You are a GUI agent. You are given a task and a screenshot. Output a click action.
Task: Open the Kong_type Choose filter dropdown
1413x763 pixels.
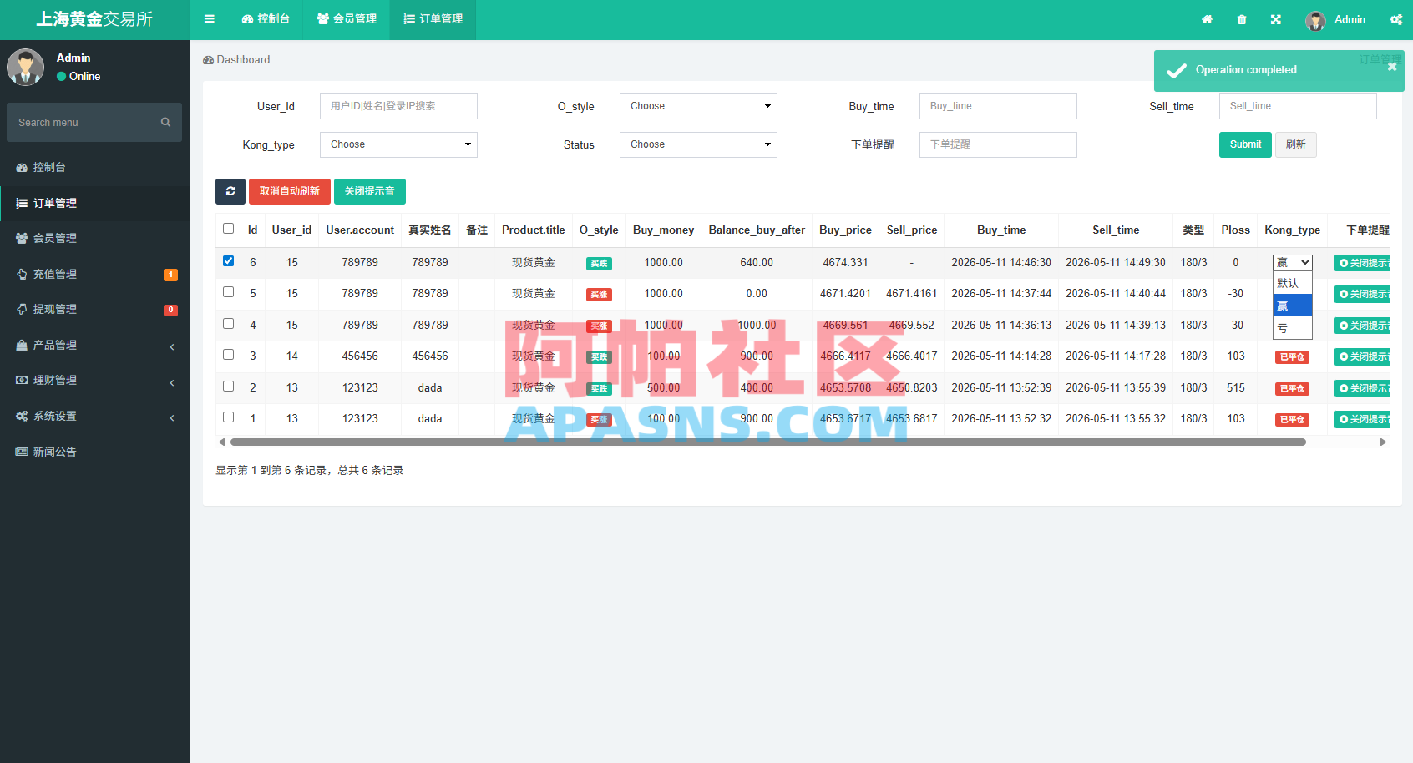(398, 144)
